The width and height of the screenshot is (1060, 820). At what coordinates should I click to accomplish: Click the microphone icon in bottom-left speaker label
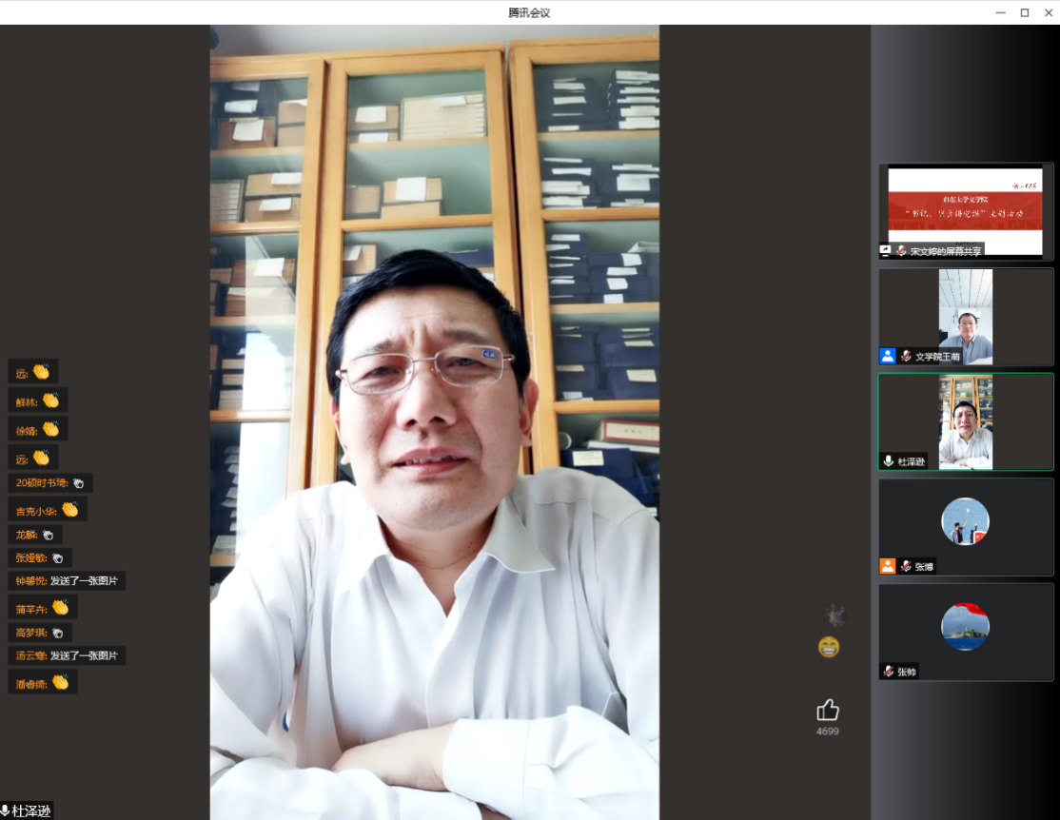click(x=6, y=811)
